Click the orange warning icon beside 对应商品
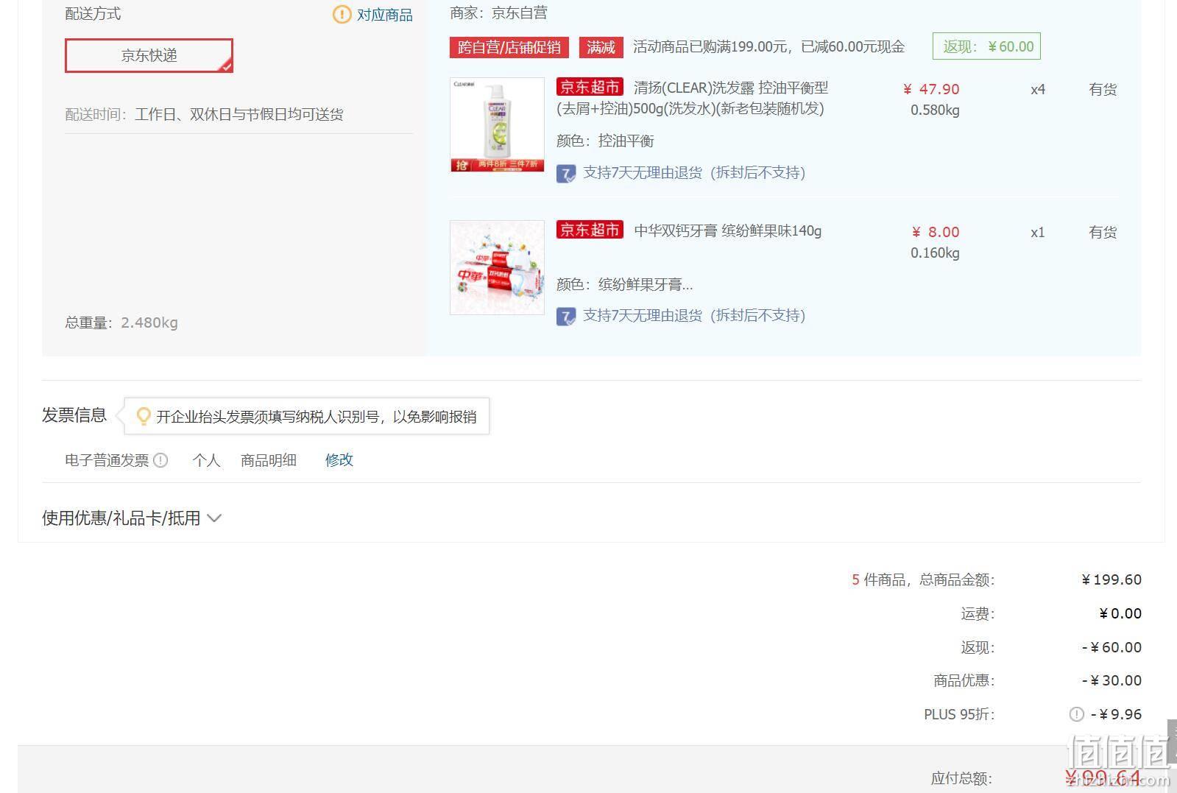The width and height of the screenshot is (1177, 793). coord(342,15)
